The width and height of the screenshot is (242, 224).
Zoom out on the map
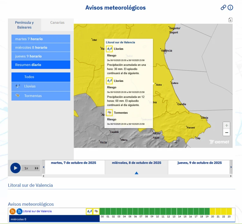pyautogui.click(x=226, y=132)
